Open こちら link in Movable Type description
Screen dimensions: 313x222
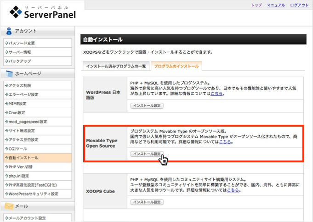click(x=225, y=142)
